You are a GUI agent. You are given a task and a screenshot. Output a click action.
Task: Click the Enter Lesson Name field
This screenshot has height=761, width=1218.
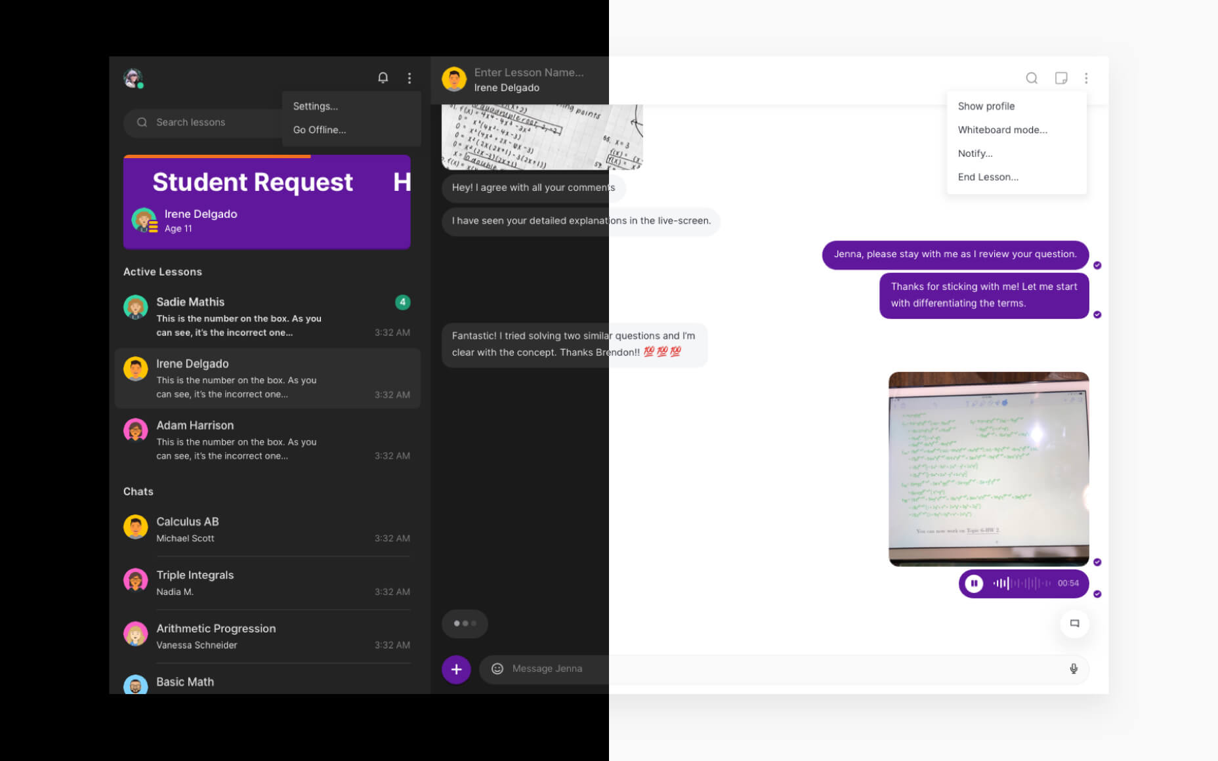coord(528,72)
